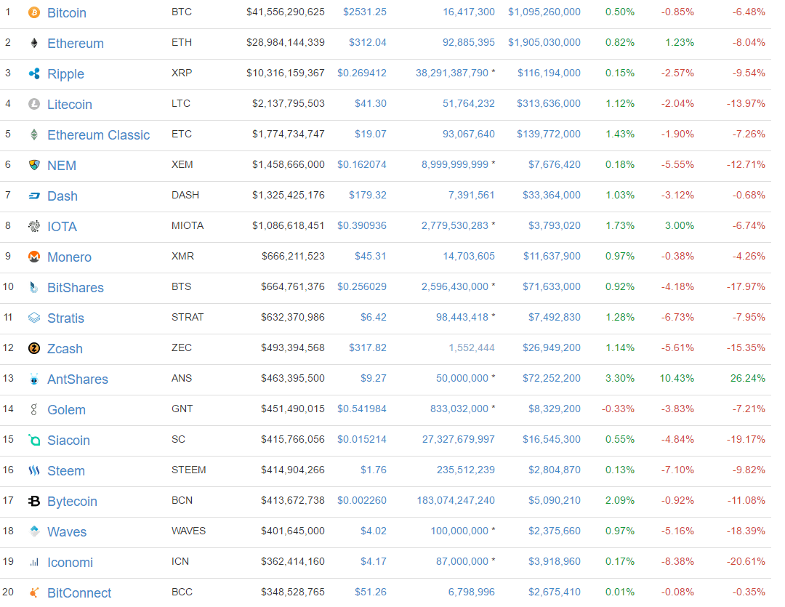Image resolution: width=785 pixels, height=607 pixels.
Task: Open the BitConnect name link
Action: tap(79, 593)
